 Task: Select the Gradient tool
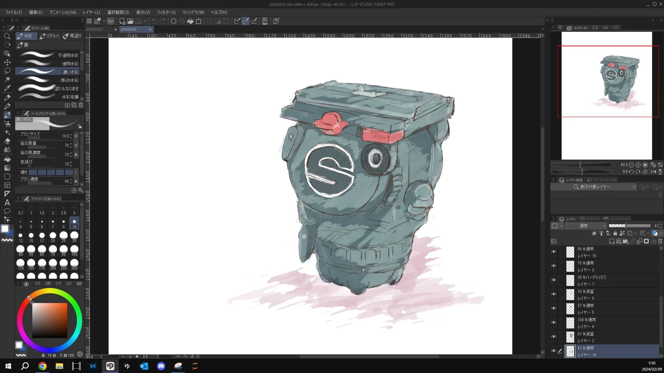pos(7,168)
